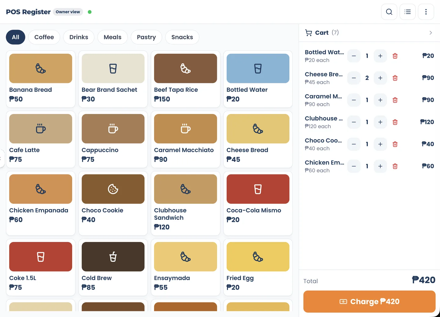Decrease Cheese Bread quantity with minus
Screen dimensions: 440x317
click(354, 78)
